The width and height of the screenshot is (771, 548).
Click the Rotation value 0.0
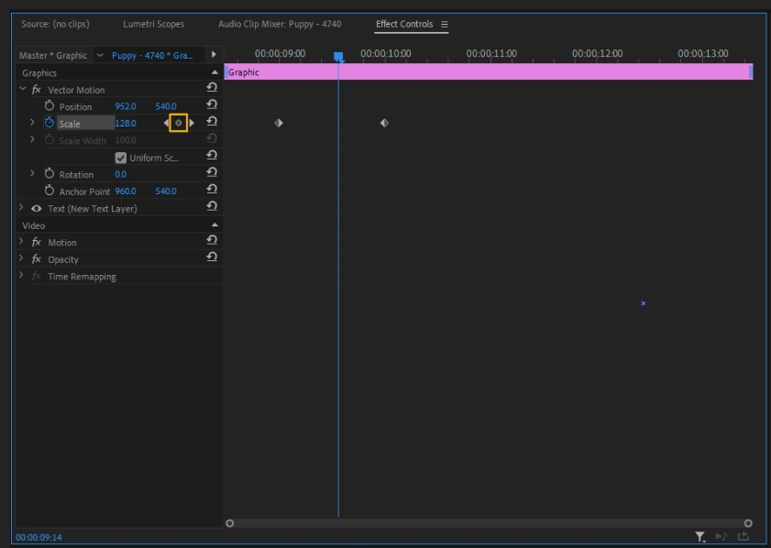121,174
